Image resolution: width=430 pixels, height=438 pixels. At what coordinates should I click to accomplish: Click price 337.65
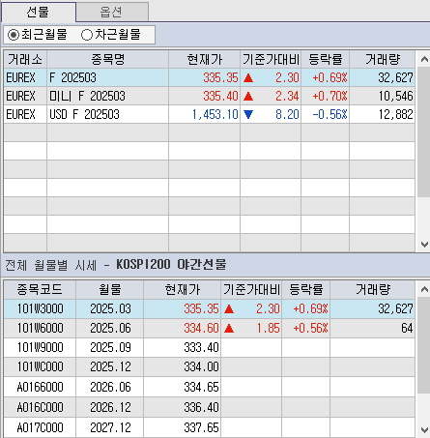coord(201,427)
